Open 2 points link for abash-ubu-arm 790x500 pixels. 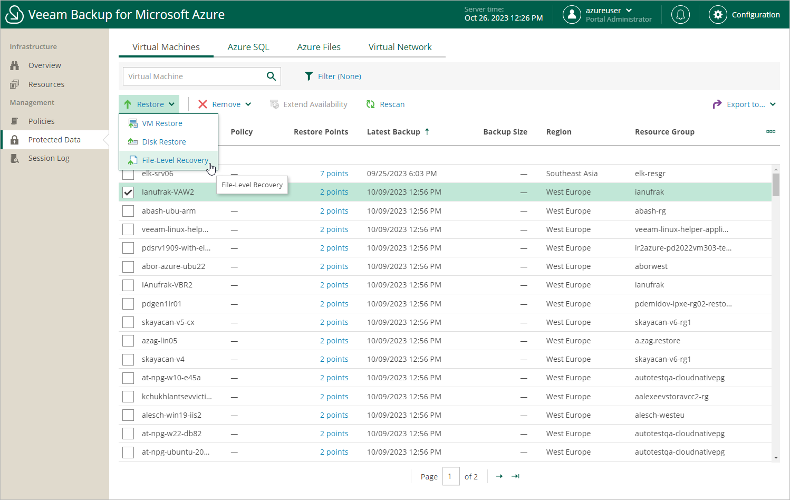click(334, 211)
